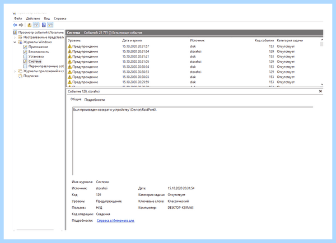
Task: Click the Forward arrow toolbar icon
Action: tap(21, 25)
